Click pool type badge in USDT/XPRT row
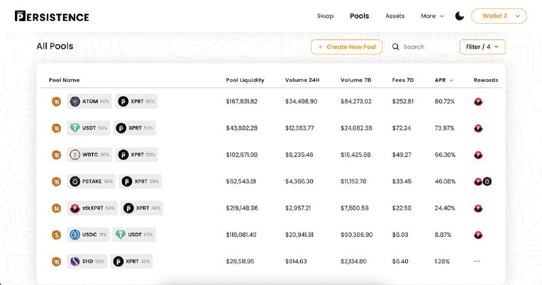The width and height of the screenshot is (542, 285). click(56, 128)
